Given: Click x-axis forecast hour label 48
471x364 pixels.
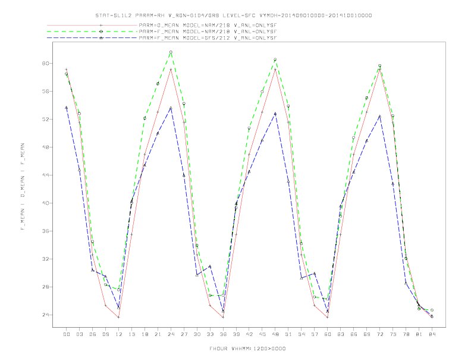Looking at the screenshot, I should click(275, 334).
